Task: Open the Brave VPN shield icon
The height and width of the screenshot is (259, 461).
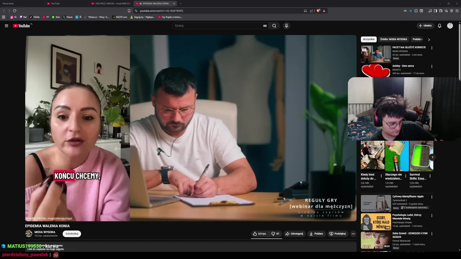Action: click(x=452, y=11)
